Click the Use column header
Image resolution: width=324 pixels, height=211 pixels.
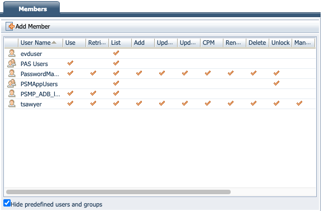point(74,43)
